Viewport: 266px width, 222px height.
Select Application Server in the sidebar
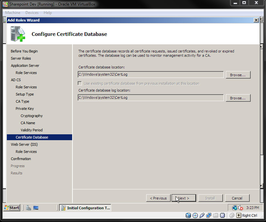(25, 66)
